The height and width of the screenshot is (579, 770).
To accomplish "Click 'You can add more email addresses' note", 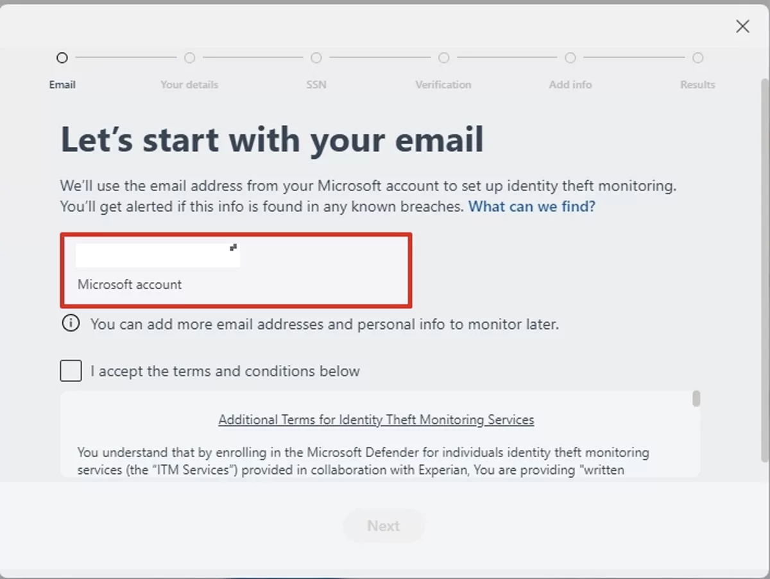I will click(325, 324).
